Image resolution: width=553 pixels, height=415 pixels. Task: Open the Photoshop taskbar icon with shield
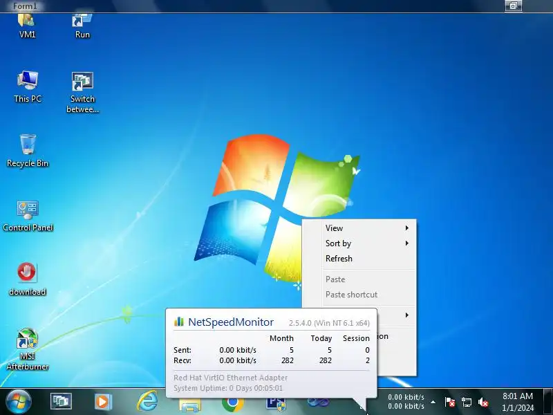(276, 405)
